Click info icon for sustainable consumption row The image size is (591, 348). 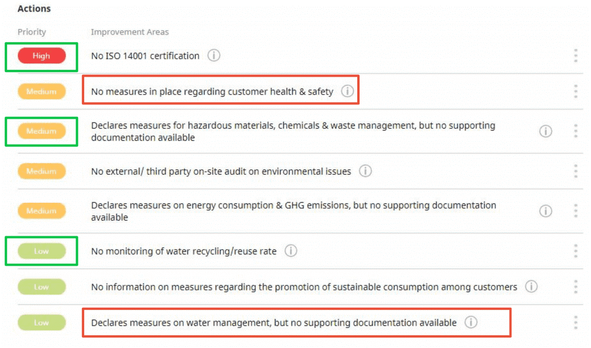(x=531, y=286)
